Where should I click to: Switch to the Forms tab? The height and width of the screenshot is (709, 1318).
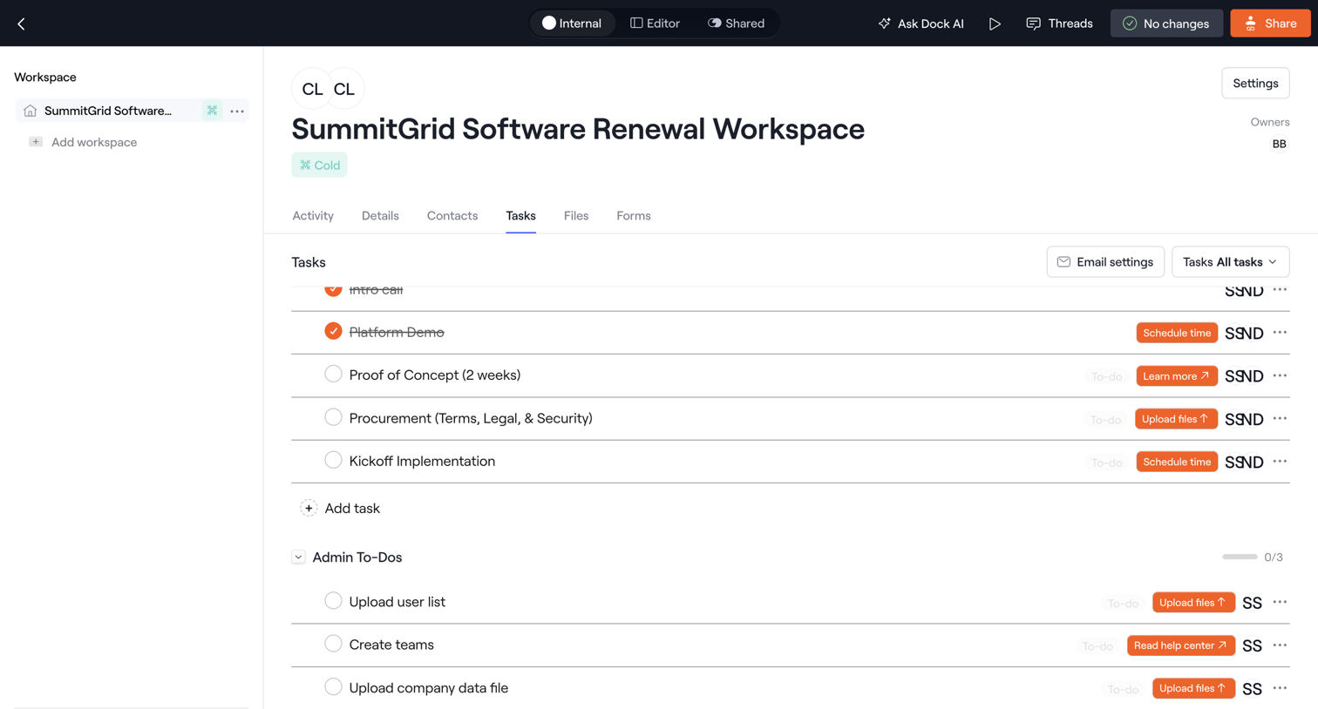pyautogui.click(x=634, y=216)
